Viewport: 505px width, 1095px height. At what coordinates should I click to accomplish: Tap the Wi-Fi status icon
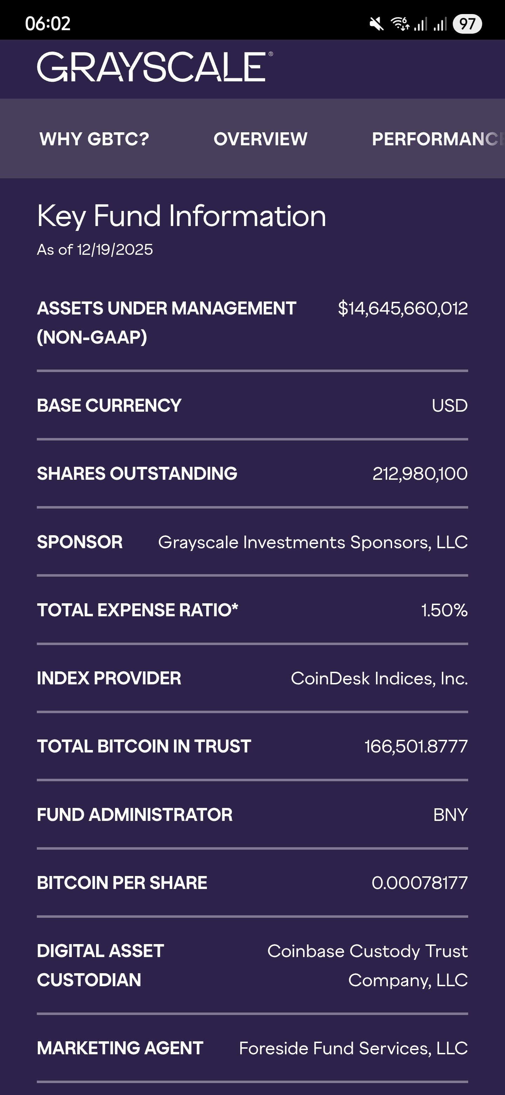[x=400, y=24]
